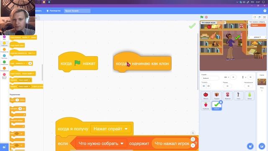
Task: Delete the selected checkmark sprite
Action: (x=221, y=102)
